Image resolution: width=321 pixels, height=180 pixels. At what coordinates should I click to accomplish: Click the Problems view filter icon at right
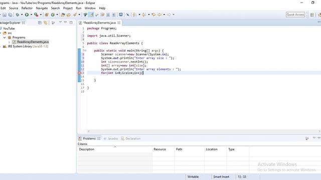(307, 138)
